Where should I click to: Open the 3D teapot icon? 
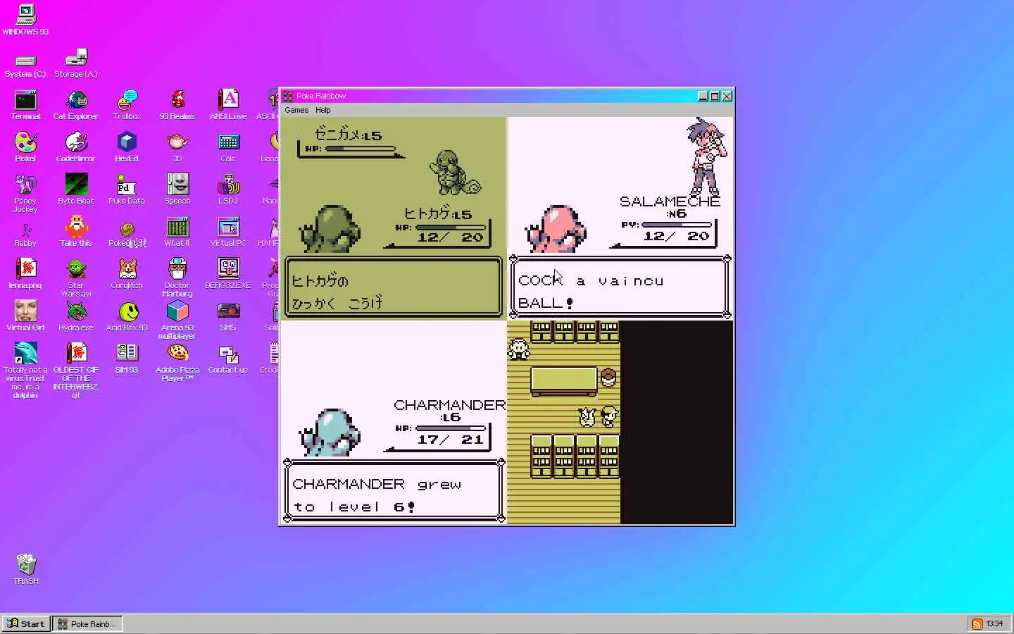coord(177,147)
